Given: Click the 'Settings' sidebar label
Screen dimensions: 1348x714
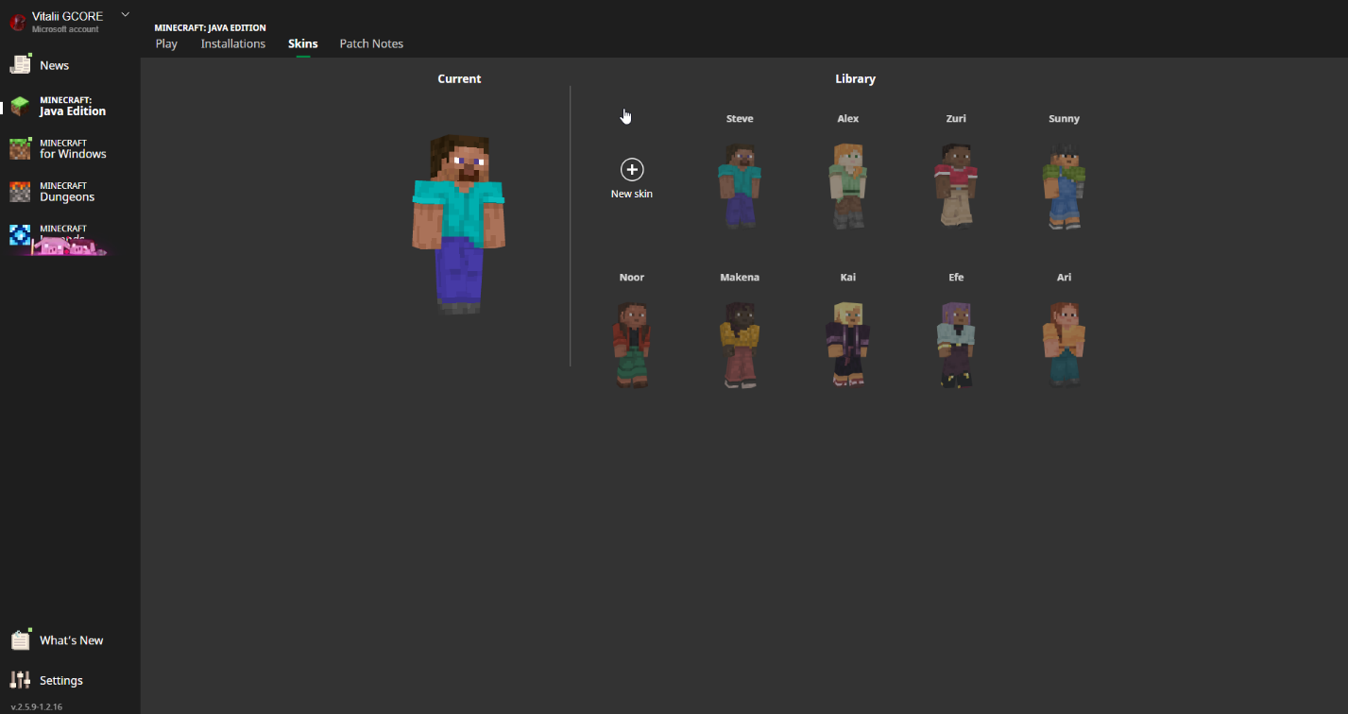Looking at the screenshot, I should pyautogui.click(x=61, y=681).
